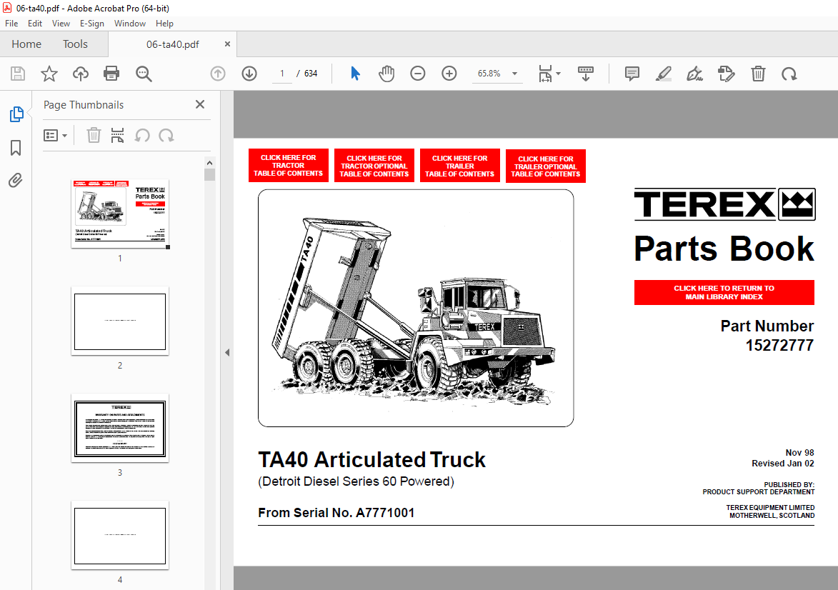
Task: Open the Bookmarks sidebar panel
Action: pyautogui.click(x=16, y=148)
